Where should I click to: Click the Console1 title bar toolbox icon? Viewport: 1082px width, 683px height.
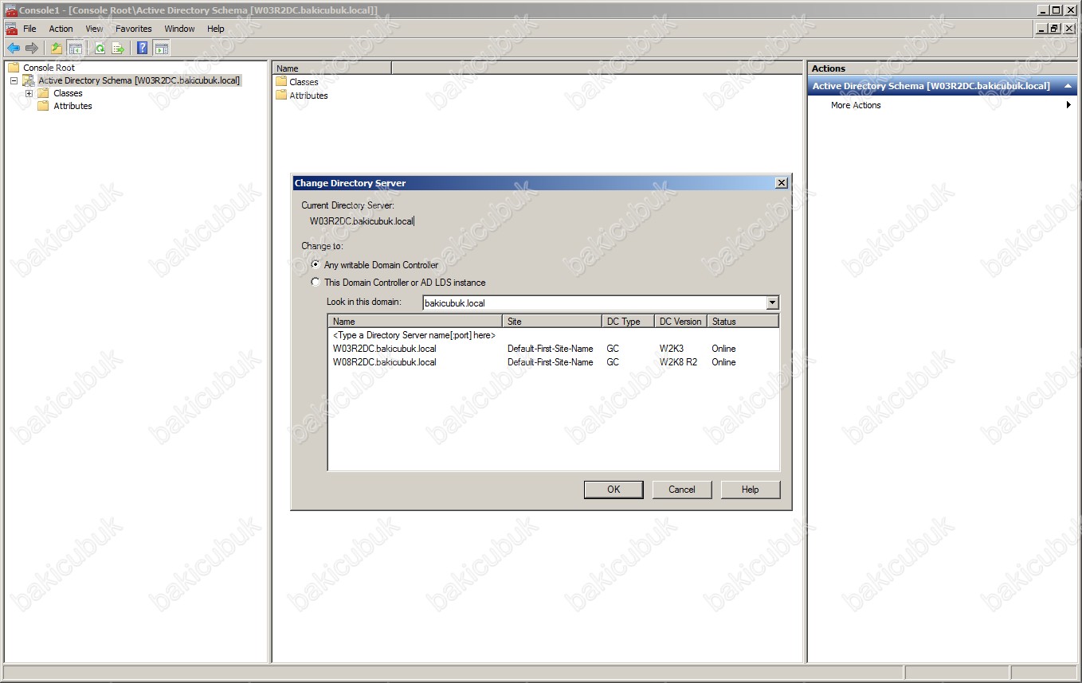pos(10,10)
